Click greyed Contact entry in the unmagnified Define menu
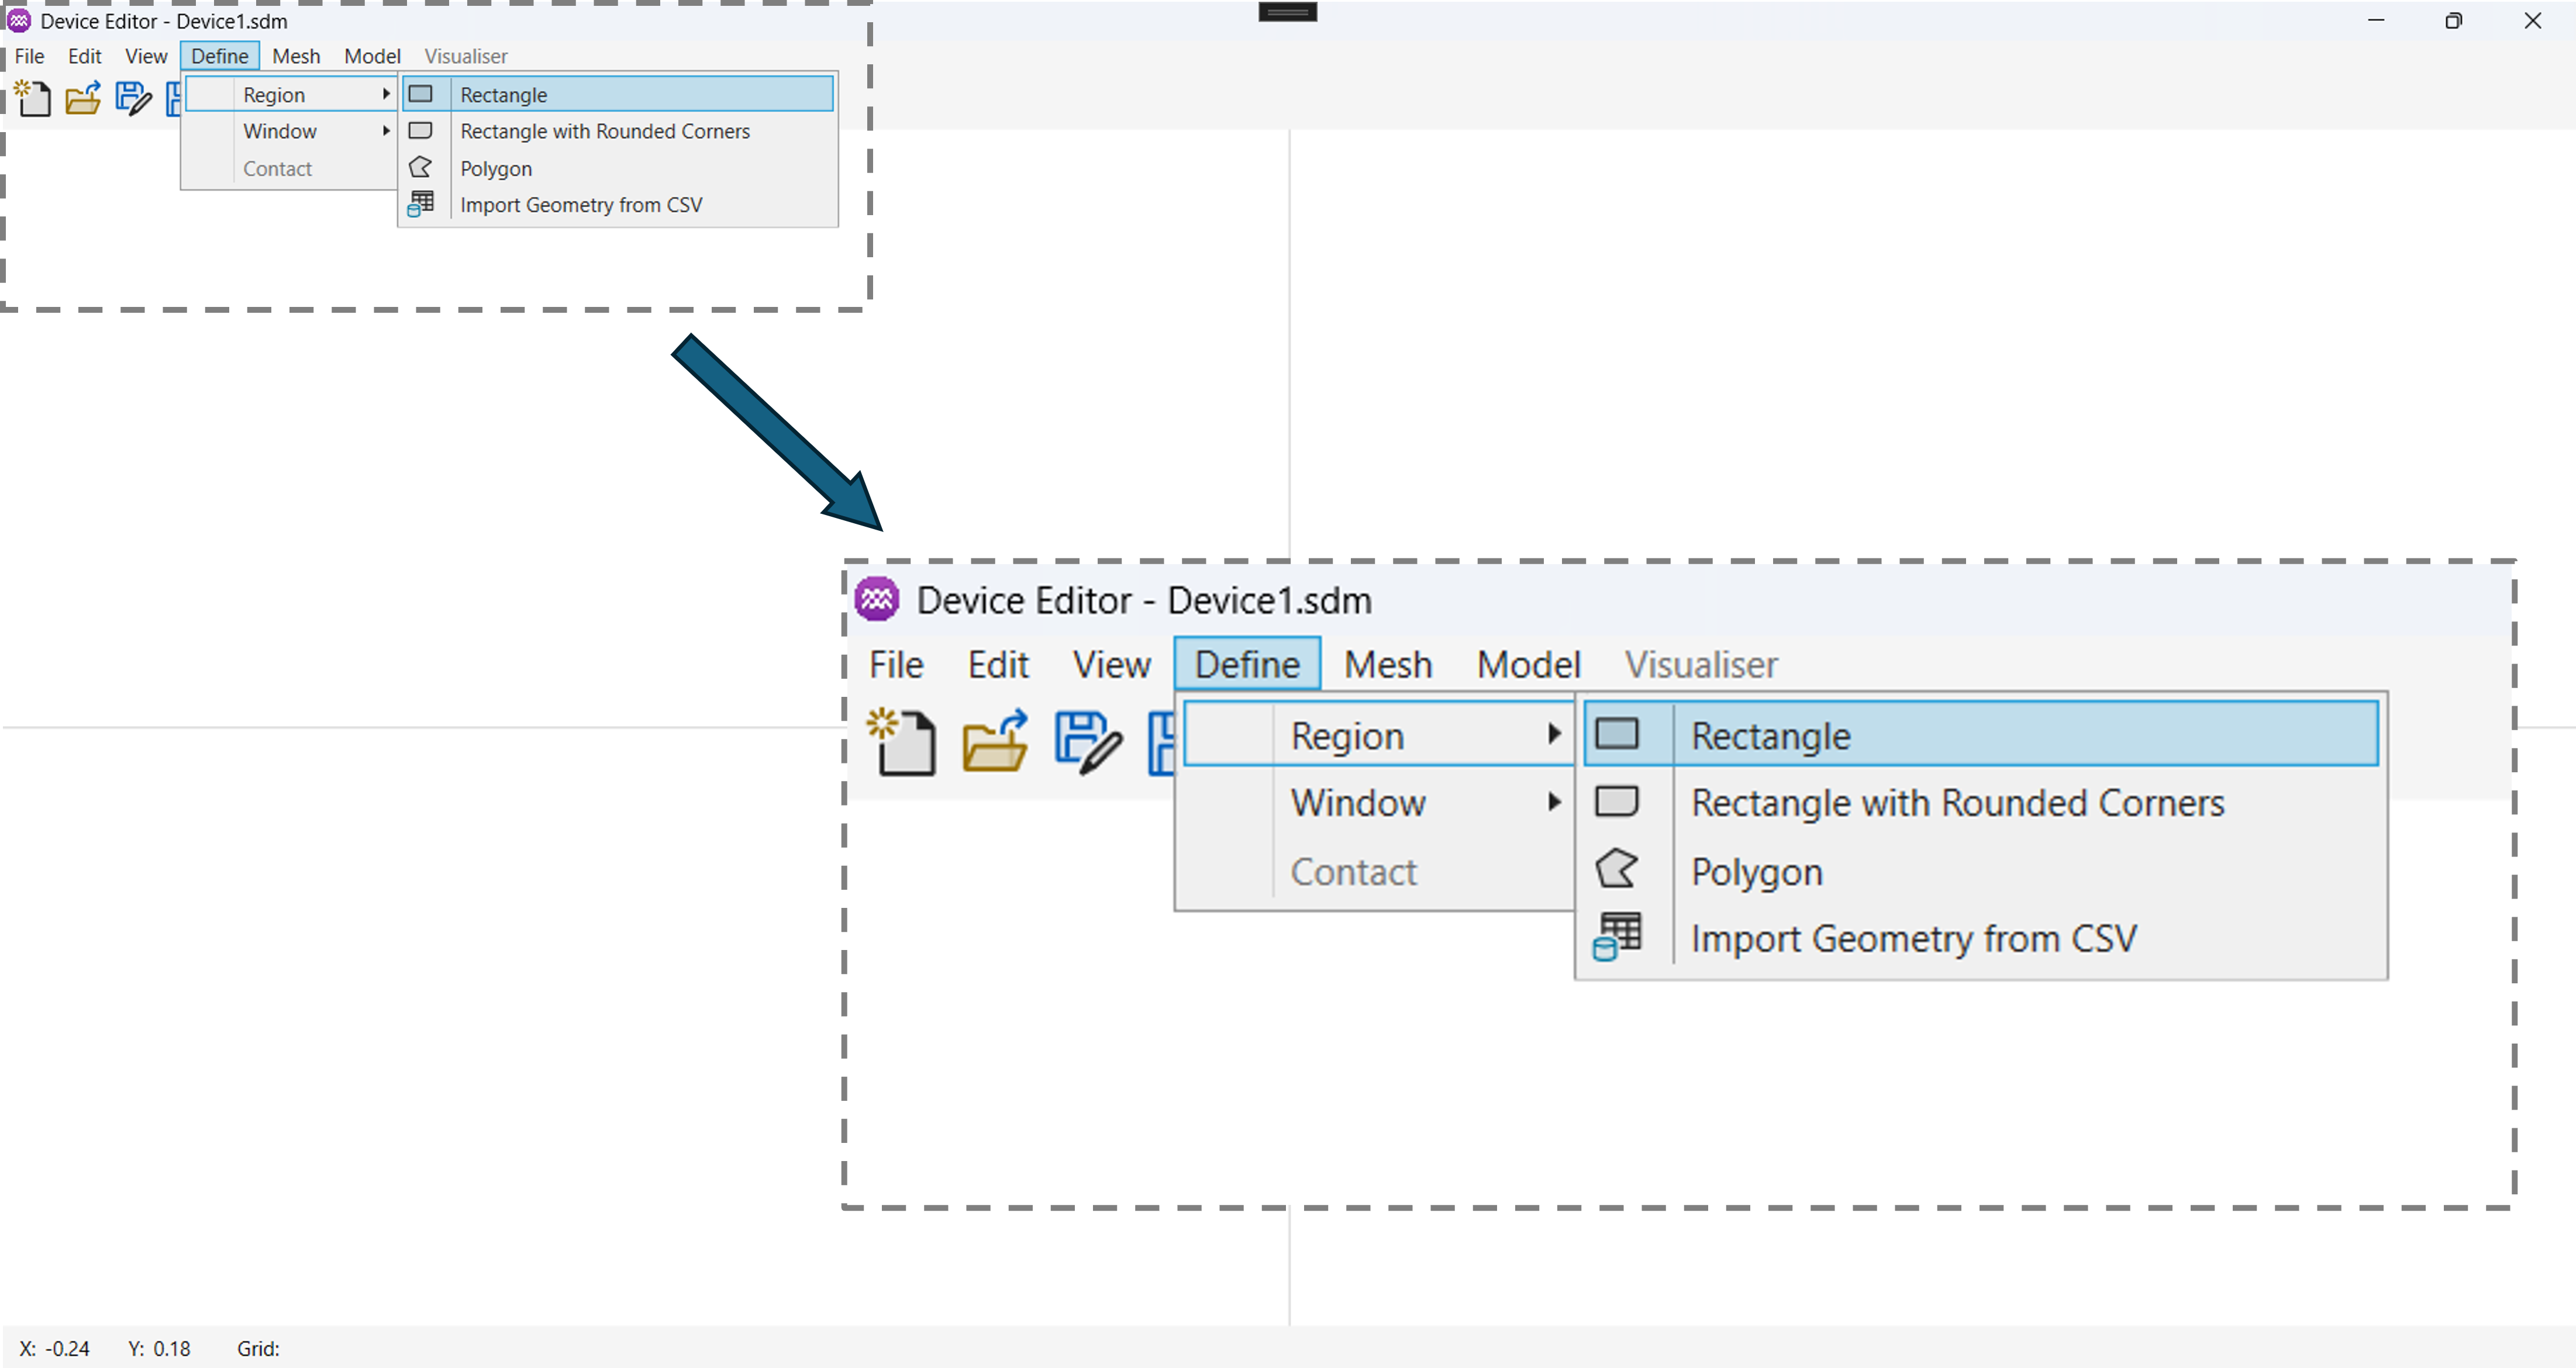This screenshot has height=1368, width=2576. (x=290, y=168)
